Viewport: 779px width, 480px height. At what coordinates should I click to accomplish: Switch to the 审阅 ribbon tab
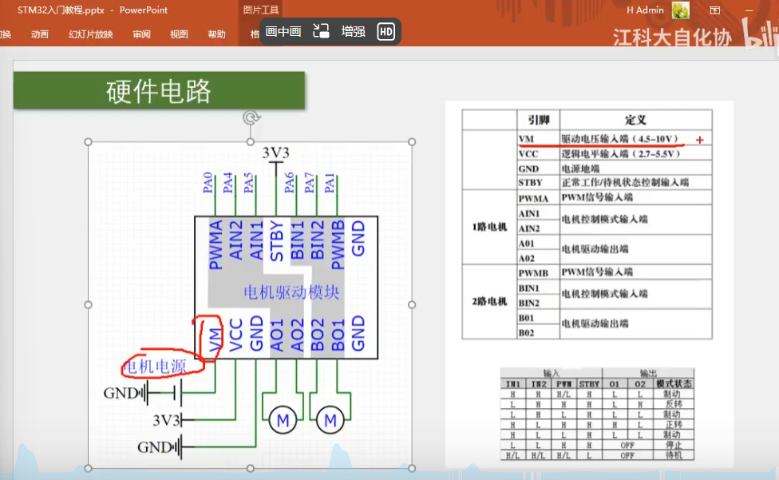[141, 34]
